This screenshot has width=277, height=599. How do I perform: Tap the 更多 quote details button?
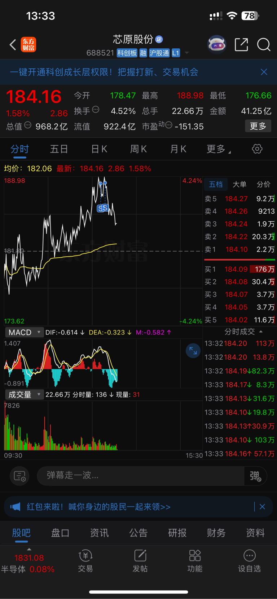(x=258, y=126)
